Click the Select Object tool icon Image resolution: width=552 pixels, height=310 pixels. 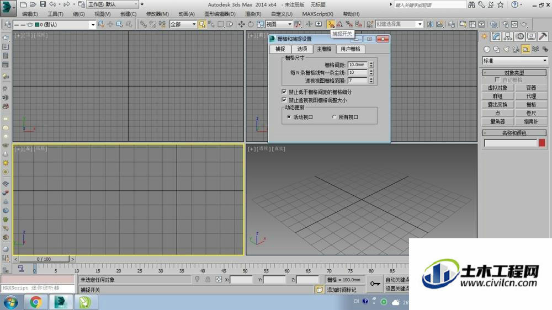coord(201,24)
